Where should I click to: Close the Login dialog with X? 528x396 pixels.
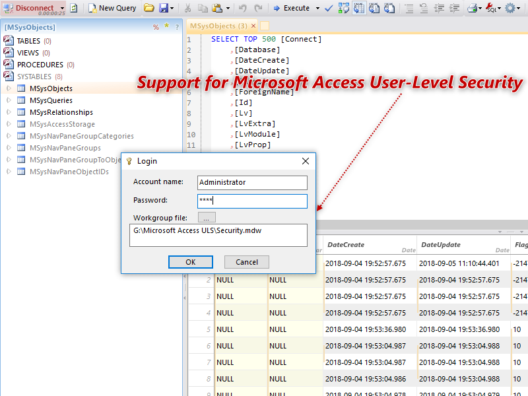[x=306, y=161]
